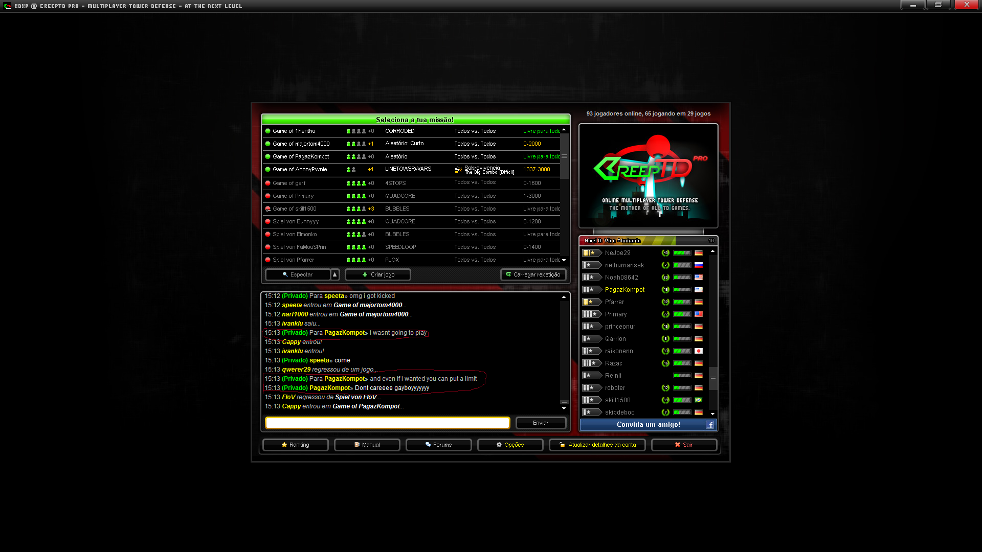Select Spiel von Elmonko game
The width and height of the screenshot is (982, 552).
point(412,234)
